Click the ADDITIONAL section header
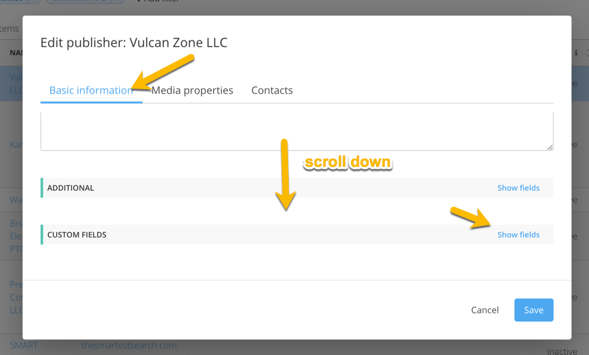Viewport: 589px width, 355px height. click(71, 188)
